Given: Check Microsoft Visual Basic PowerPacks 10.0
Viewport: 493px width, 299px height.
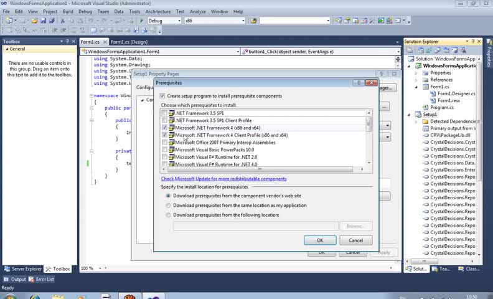Looking at the screenshot, I should (164, 149).
